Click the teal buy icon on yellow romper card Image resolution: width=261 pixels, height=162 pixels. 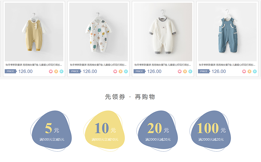[x=61, y=71]
